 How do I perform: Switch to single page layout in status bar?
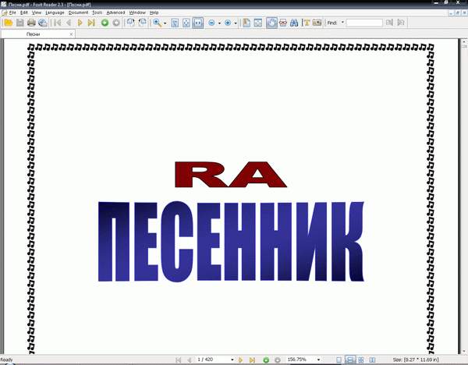click(339, 360)
